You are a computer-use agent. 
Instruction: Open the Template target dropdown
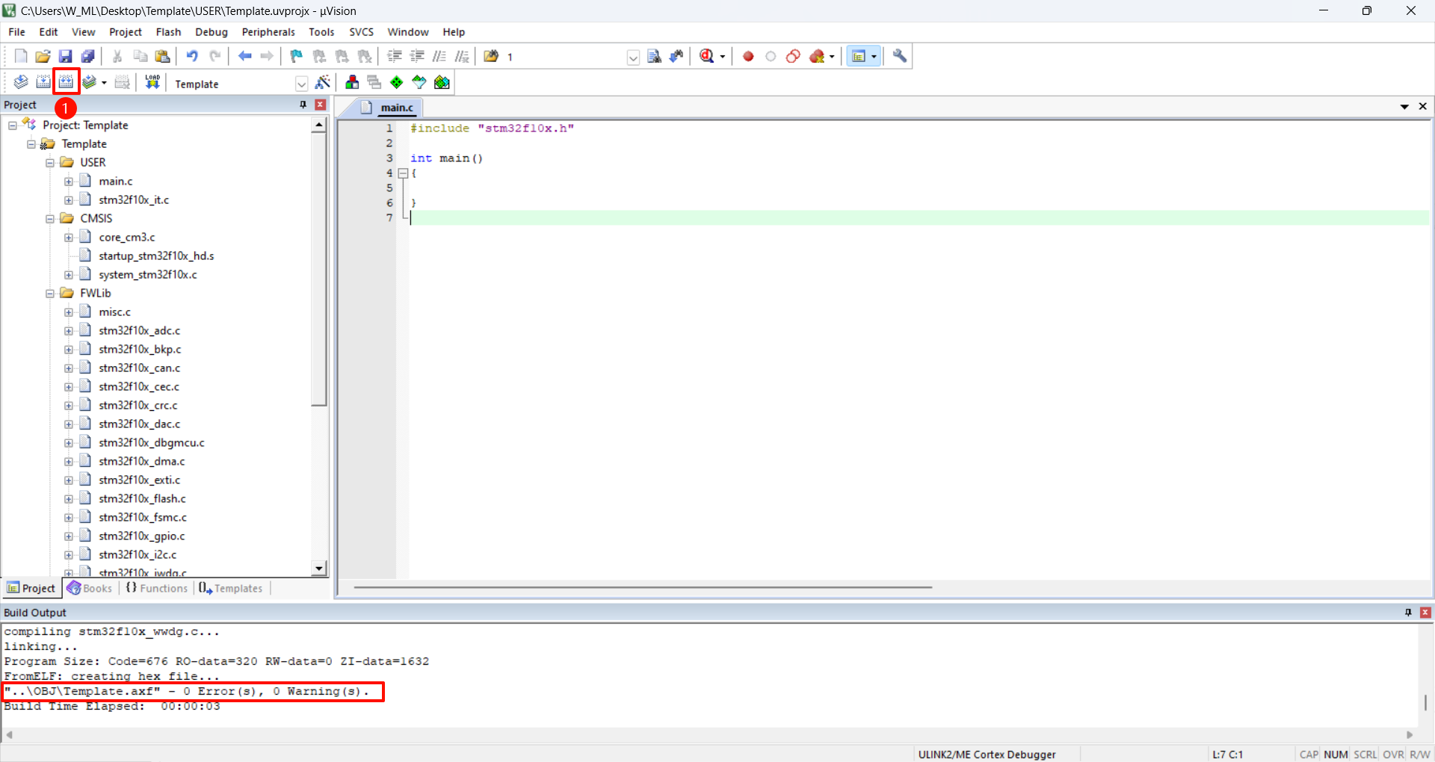(302, 84)
